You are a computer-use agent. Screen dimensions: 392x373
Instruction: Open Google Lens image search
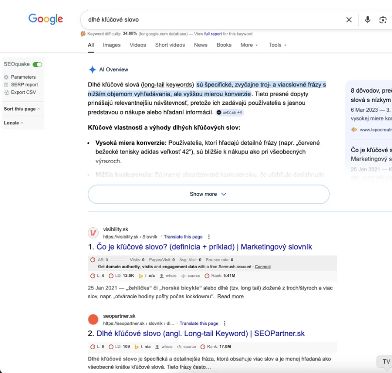pos(383,20)
